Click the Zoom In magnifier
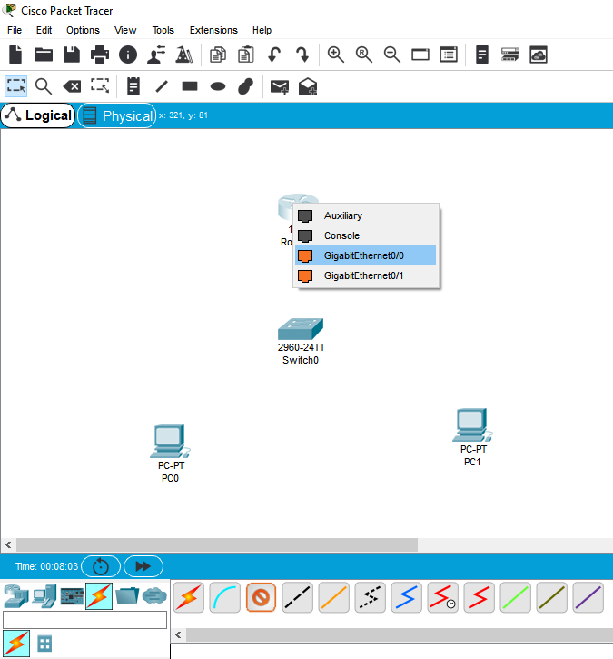The height and width of the screenshot is (659, 613). coord(335,55)
